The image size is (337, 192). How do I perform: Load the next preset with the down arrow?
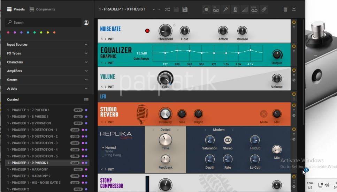(x=159, y=9)
